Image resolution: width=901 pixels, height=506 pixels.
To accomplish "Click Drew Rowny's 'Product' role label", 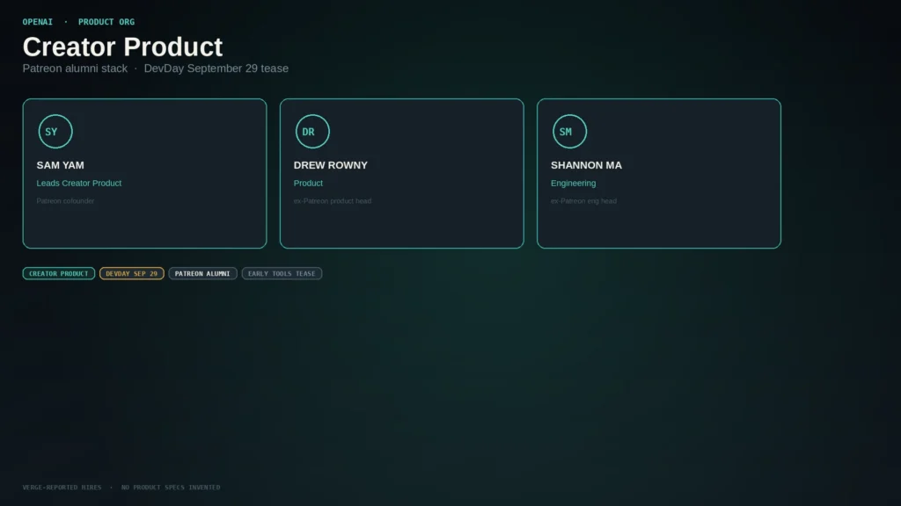I will (x=308, y=183).
